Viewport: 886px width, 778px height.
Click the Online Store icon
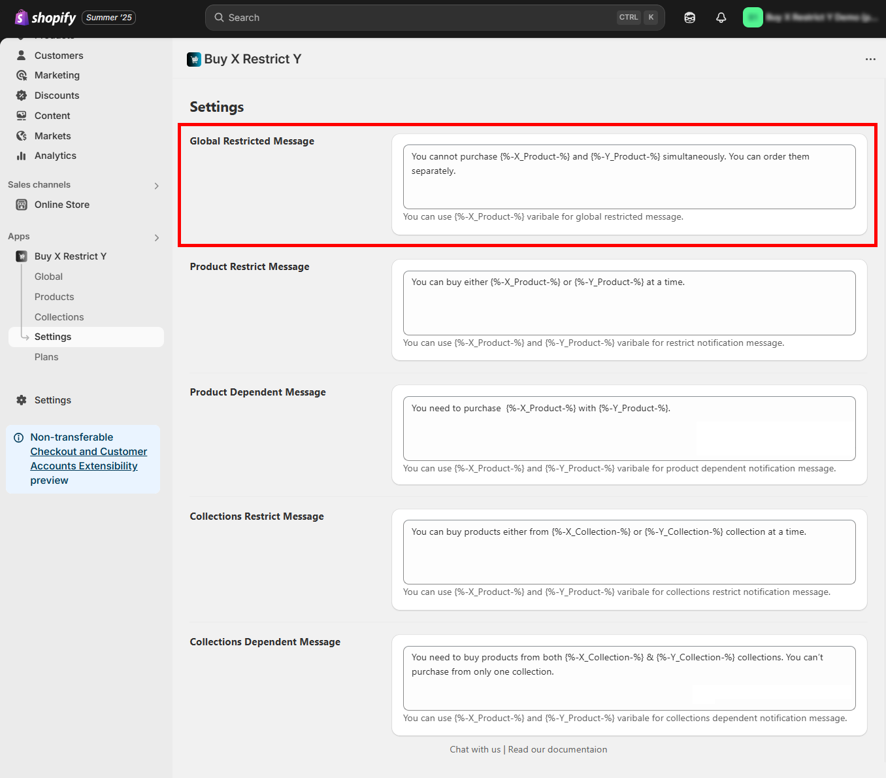click(22, 205)
